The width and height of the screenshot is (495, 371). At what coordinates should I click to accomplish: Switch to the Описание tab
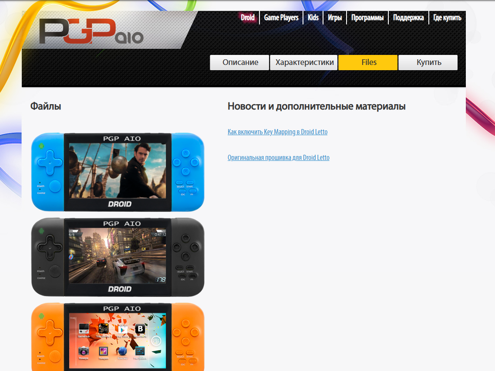pos(240,62)
